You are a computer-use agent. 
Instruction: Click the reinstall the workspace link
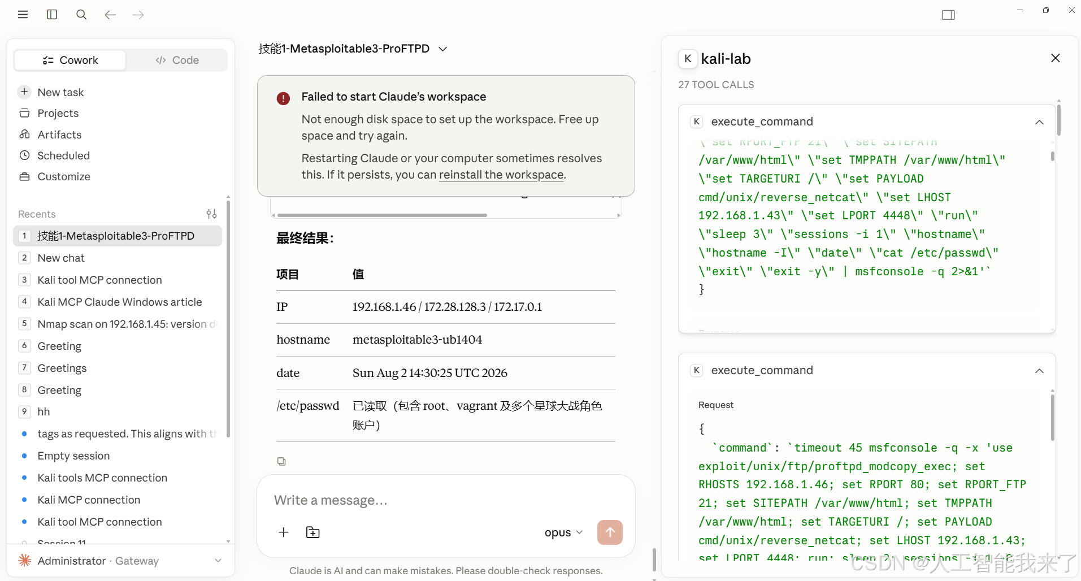501,175
